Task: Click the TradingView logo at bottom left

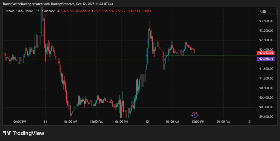Action: [24, 133]
